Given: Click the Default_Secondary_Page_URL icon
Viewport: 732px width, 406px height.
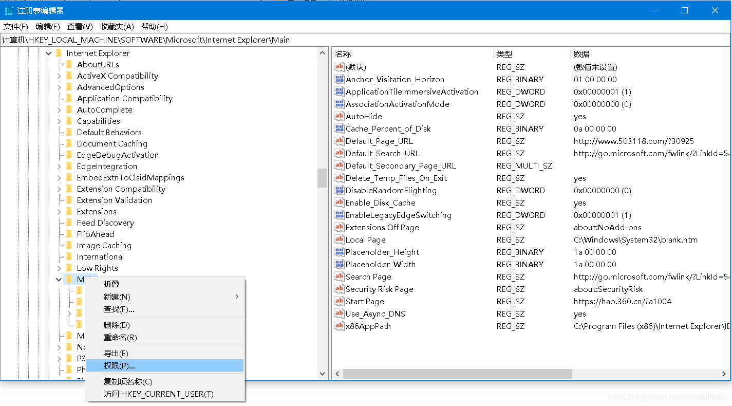Looking at the screenshot, I should (339, 165).
